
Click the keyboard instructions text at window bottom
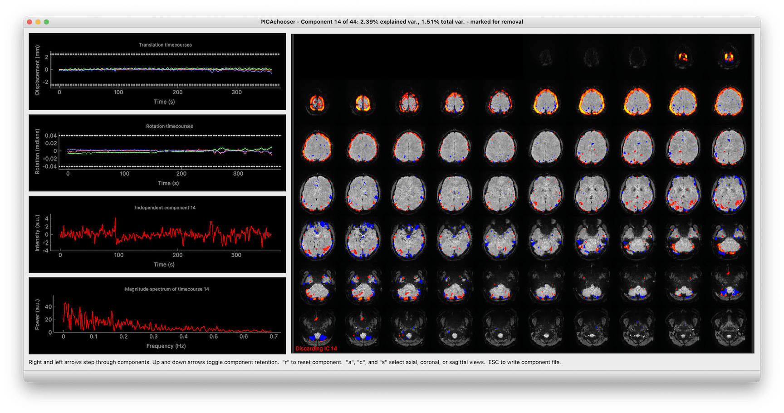(294, 362)
